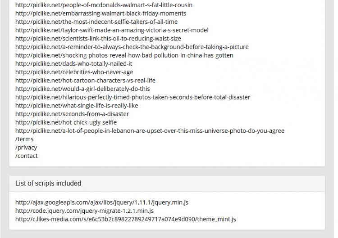Image resolution: width=338 pixels, height=238 pixels.
Task: Click the taylor-swift victoria-s-secret-model URL
Action: tap(112, 30)
